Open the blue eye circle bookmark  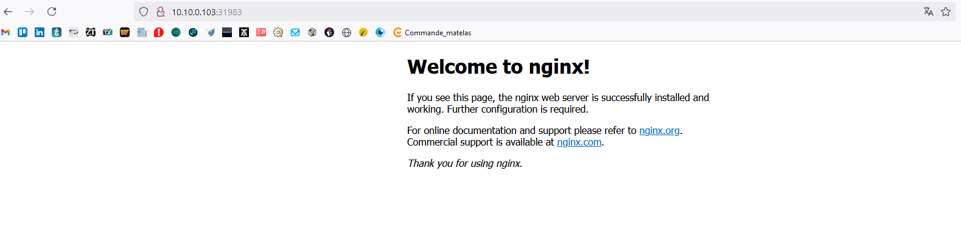click(380, 32)
